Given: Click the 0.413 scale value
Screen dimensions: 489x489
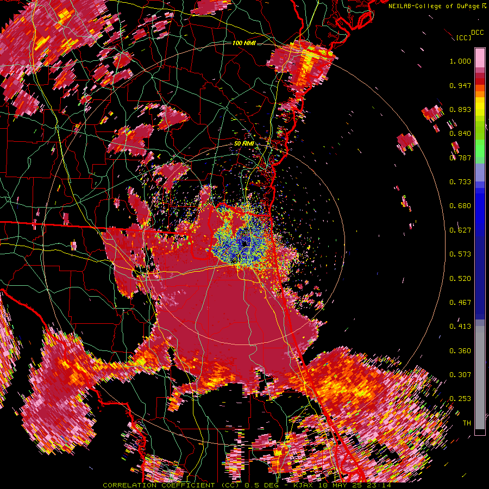Looking at the screenshot, I should (x=460, y=327).
